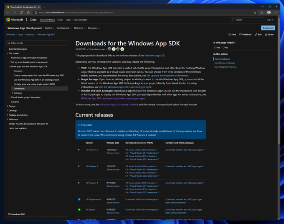Open the Share option

click(x=269, y=34)
